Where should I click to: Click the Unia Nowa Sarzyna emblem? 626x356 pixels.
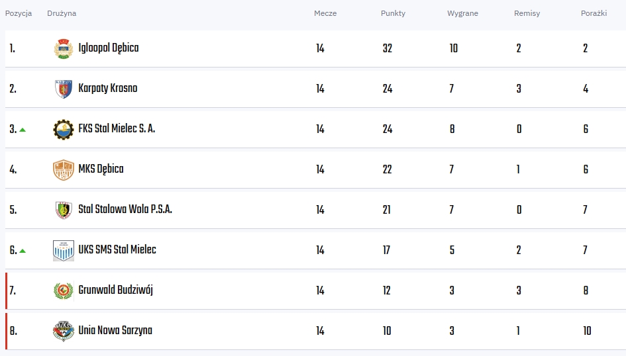pos(64,332)
